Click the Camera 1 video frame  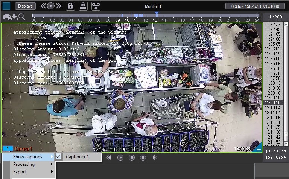(x=132, y=88)
